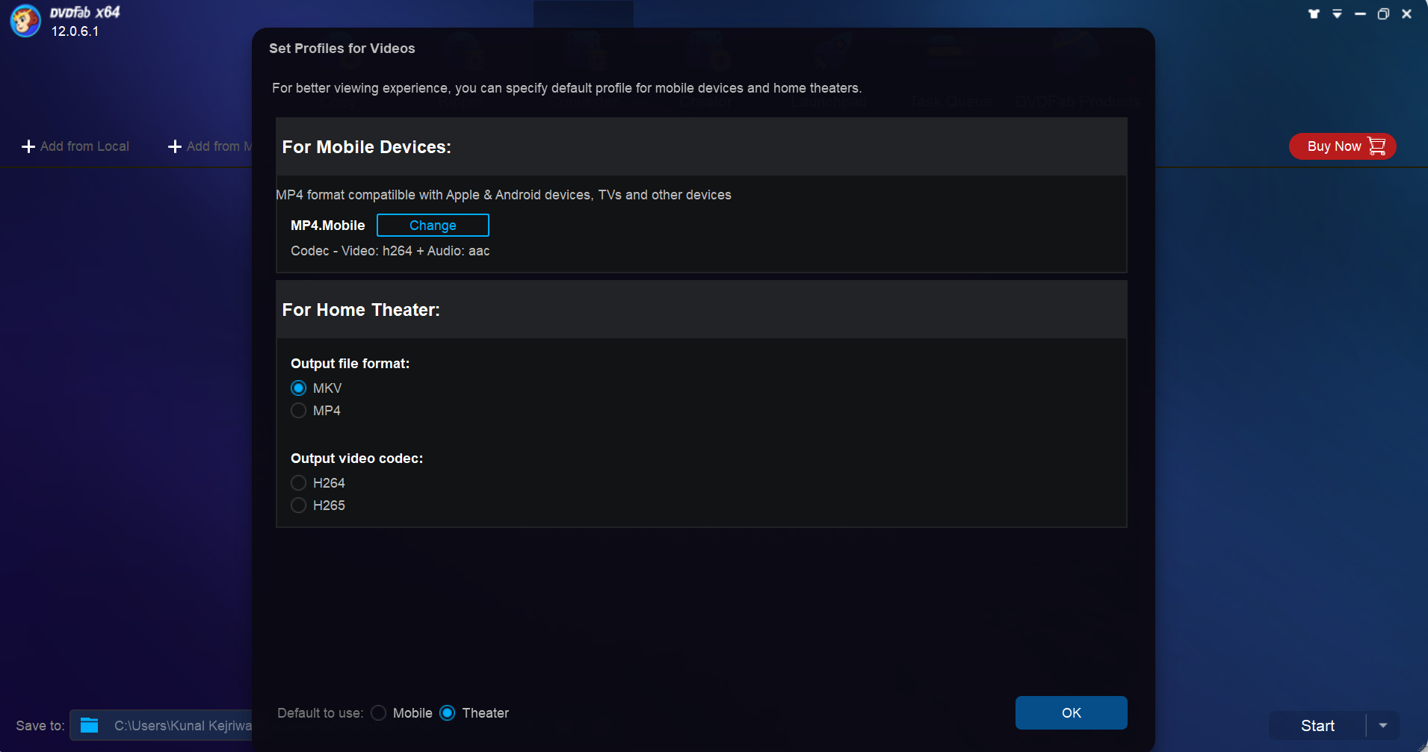Confirm profile settings with OK

point(1071,713)
